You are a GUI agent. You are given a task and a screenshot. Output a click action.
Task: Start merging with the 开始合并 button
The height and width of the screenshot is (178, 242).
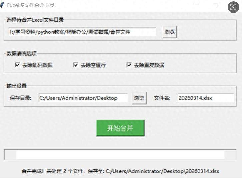[x=120, y=128]
